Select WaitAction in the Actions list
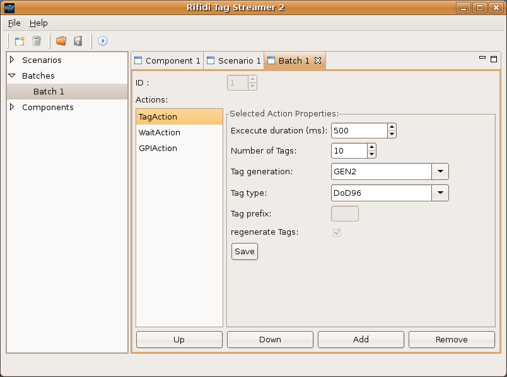Image resolution: width=507 pixels, height=377 pixels. [x=160, y=133]
